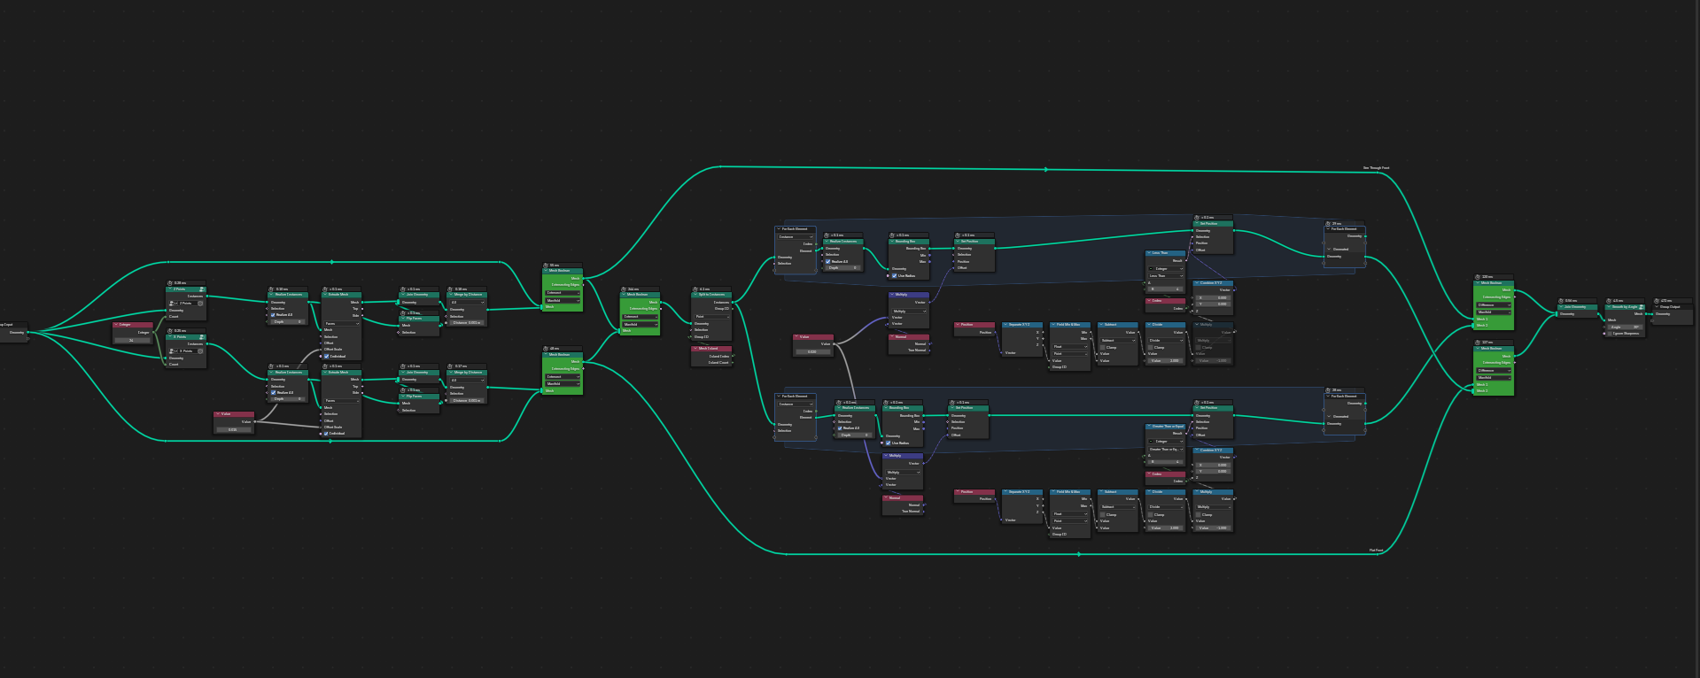This screenshot has height=678, width=1700.
Task: Click the timing clock icon above Z Points node
Action: click(x=170, y=283)
